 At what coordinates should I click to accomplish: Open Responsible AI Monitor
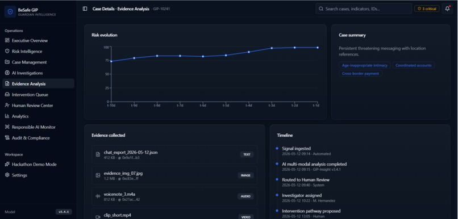click(38, 127)
